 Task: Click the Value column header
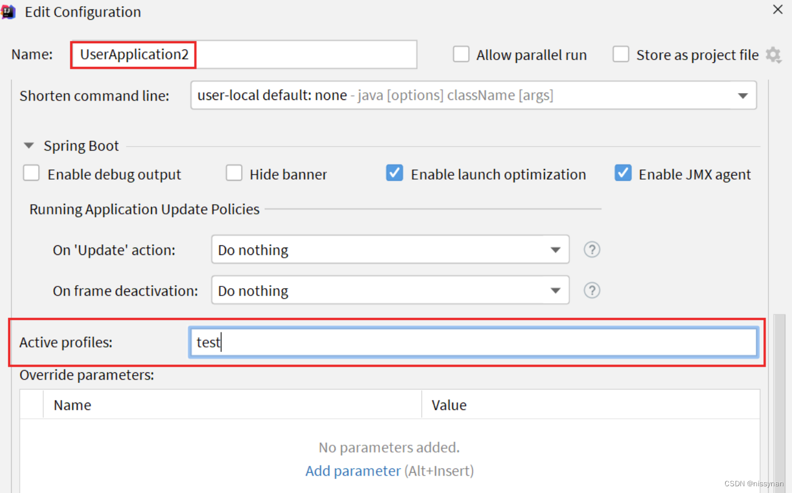click(x=591, y=405)
